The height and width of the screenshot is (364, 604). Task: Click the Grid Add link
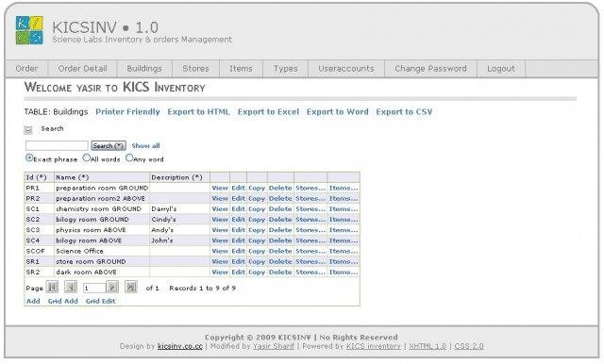coord(63,301)
